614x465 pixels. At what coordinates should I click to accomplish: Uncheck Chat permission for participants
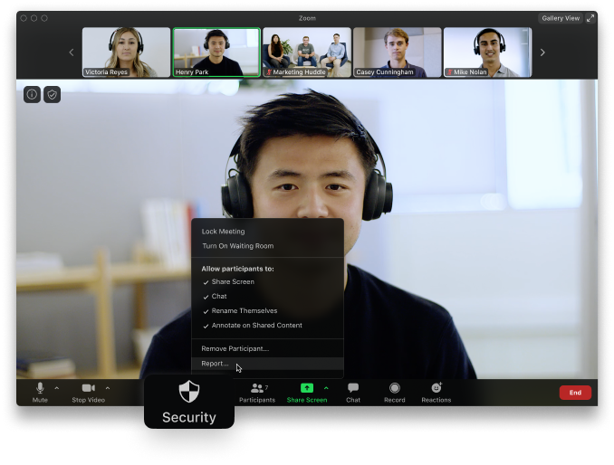pyautogui.click(x=267, y=297)
